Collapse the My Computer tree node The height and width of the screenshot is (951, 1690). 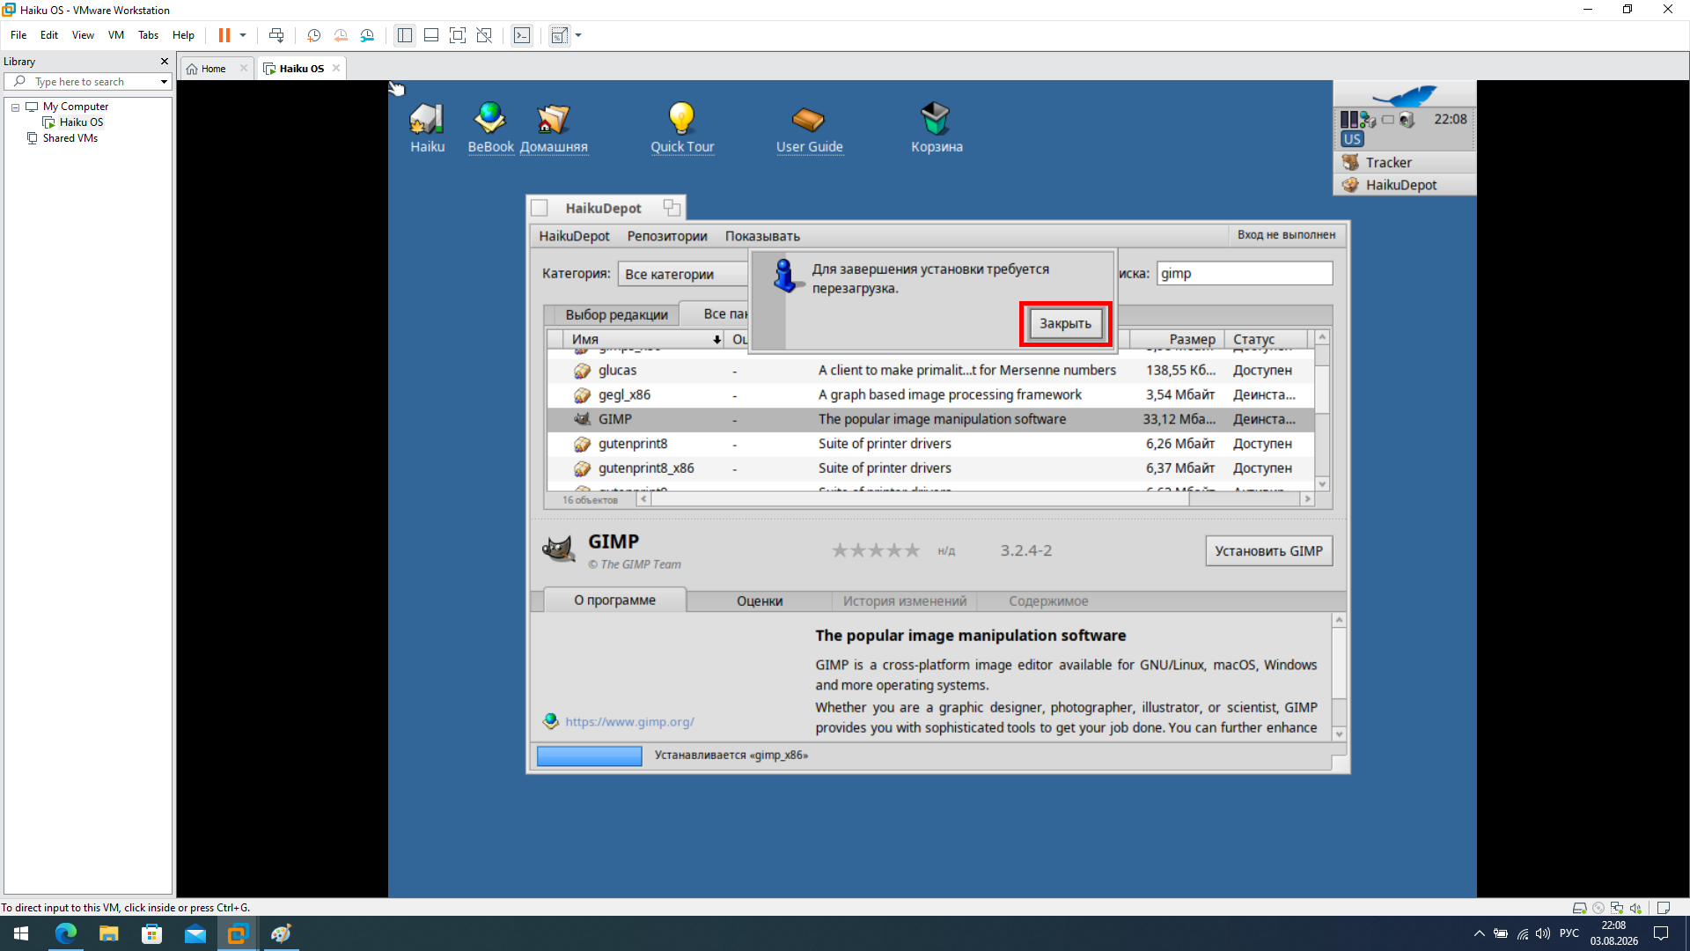[15, 107]
